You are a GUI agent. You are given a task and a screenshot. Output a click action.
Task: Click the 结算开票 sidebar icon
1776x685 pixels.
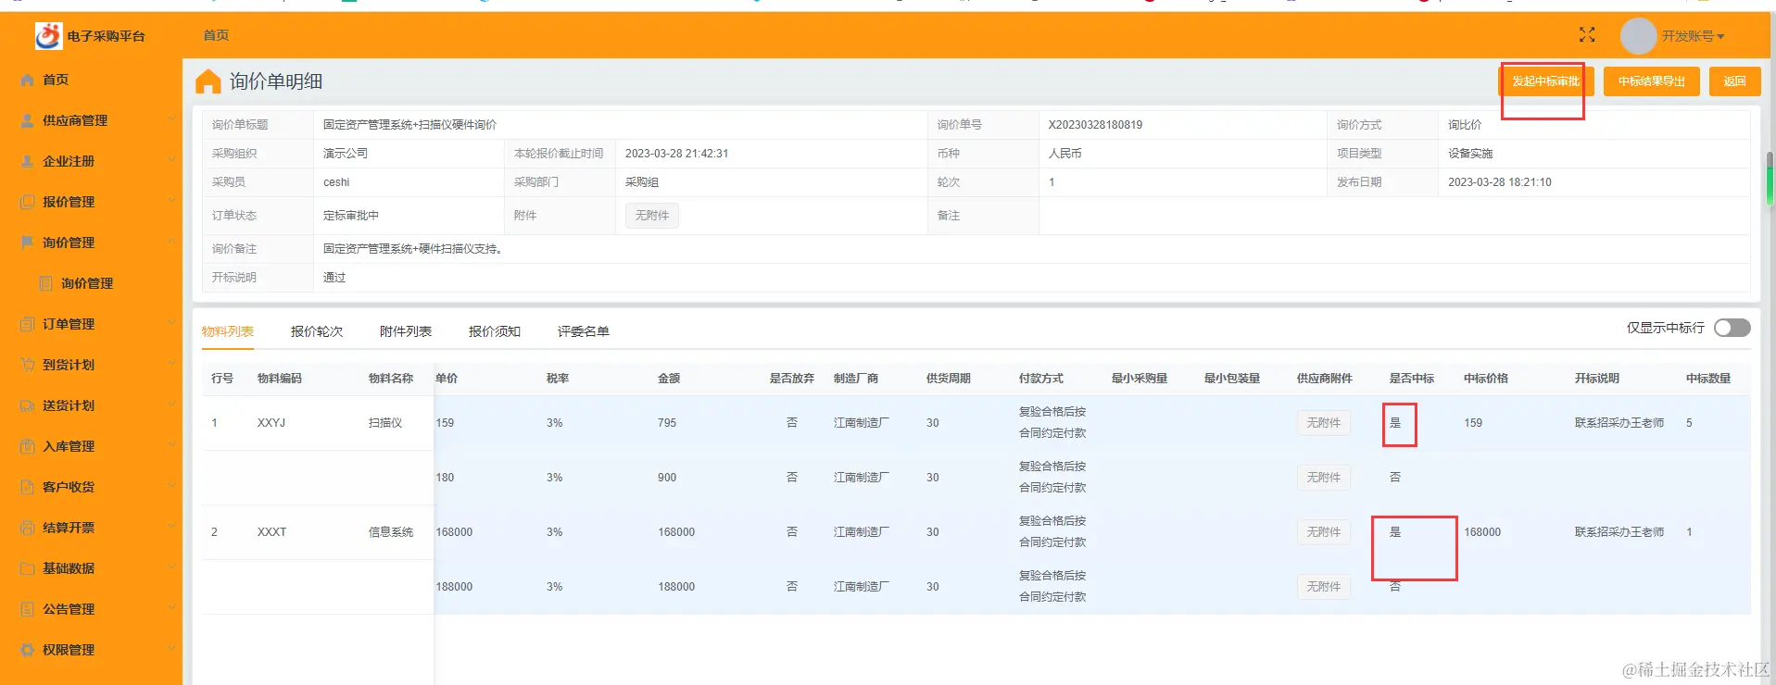(28, 528)
